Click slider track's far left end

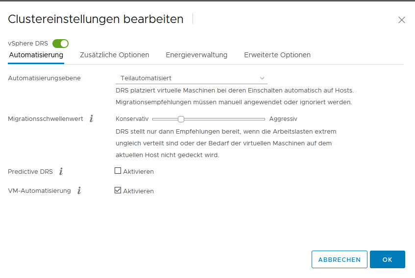point(154,119)
